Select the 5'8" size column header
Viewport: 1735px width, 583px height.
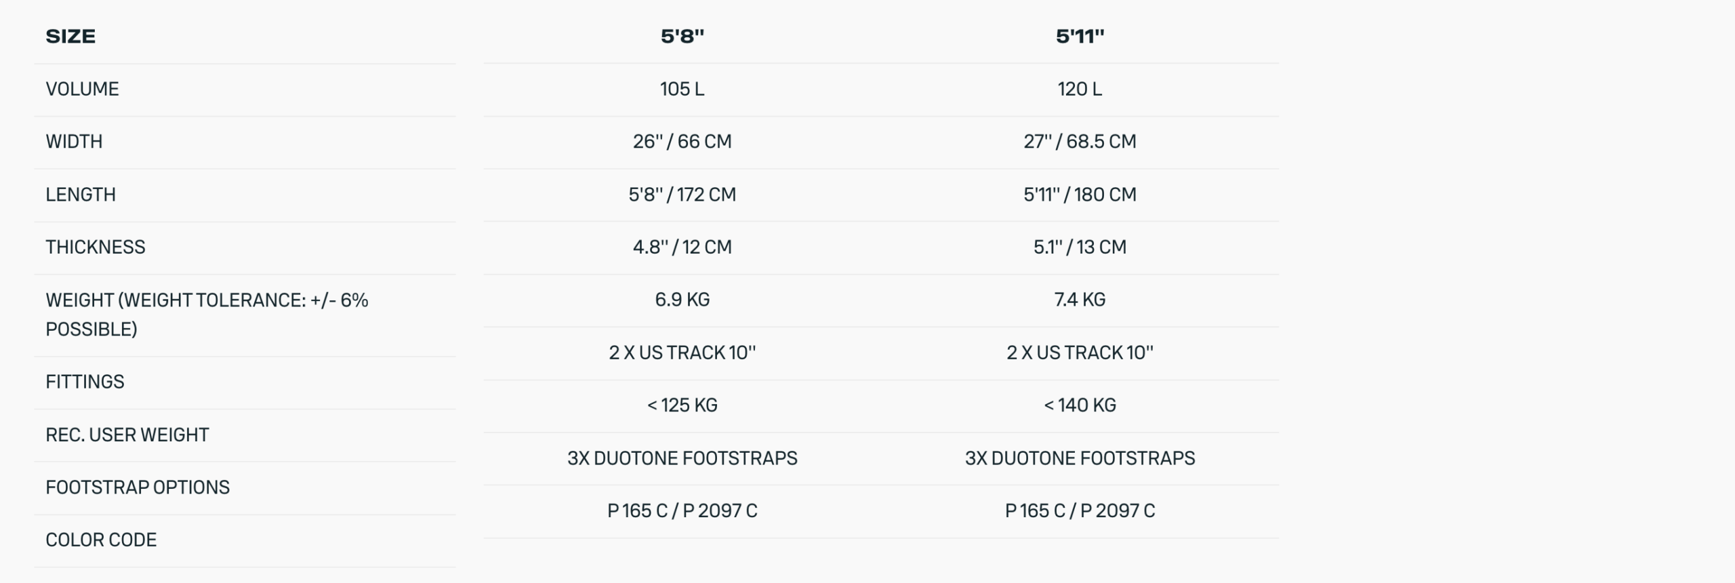(x=682, y=37)
